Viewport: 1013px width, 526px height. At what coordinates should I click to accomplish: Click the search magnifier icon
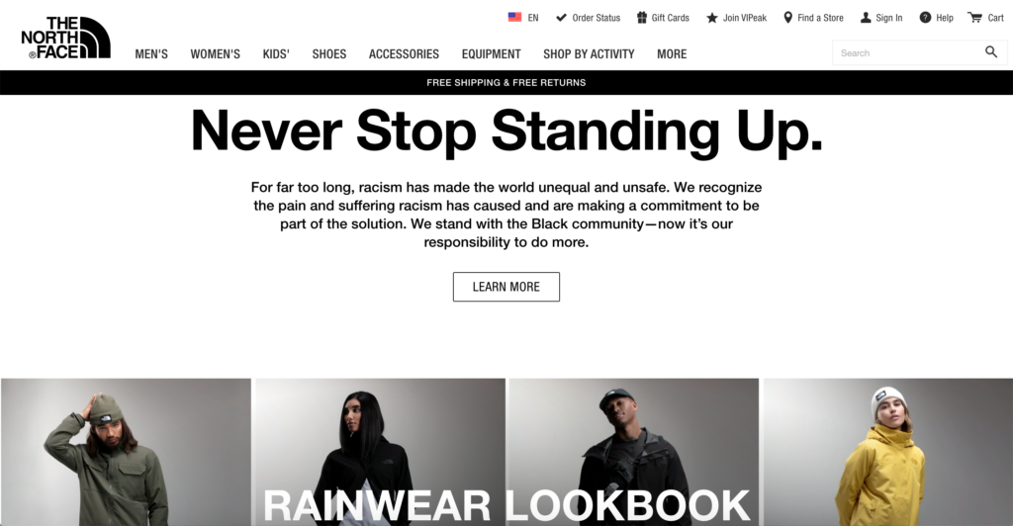click(x=991, y=51)
